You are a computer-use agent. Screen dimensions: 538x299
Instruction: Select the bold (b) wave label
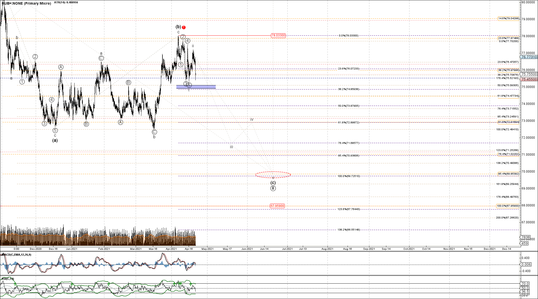point(178,27)
